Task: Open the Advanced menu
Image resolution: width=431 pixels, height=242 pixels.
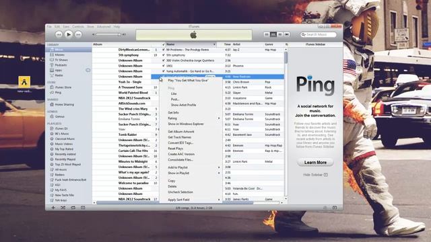Action: click(x=104, y=27)
